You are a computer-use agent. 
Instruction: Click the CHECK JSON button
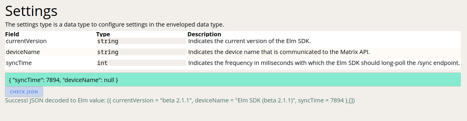(x=24, y=92)
